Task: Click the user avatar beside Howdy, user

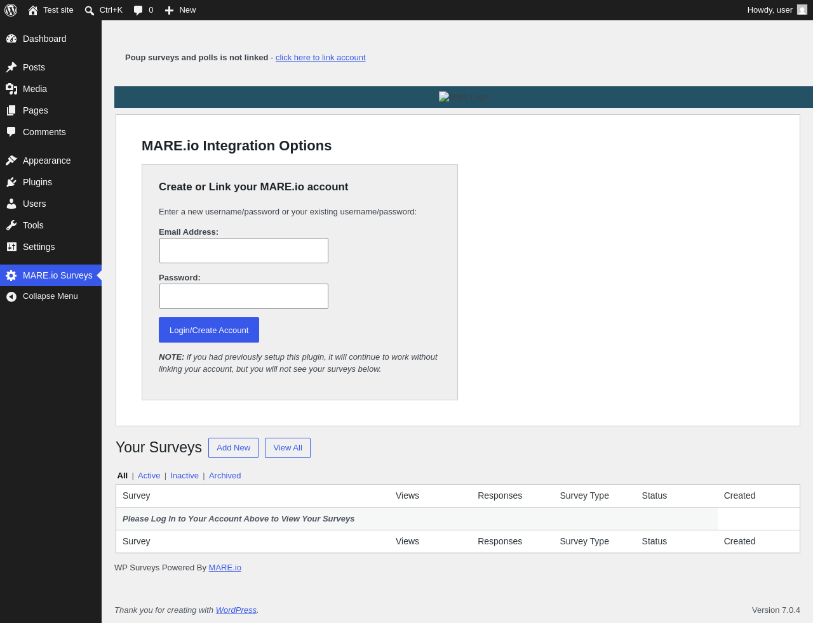Action: [x=802, y=10]
